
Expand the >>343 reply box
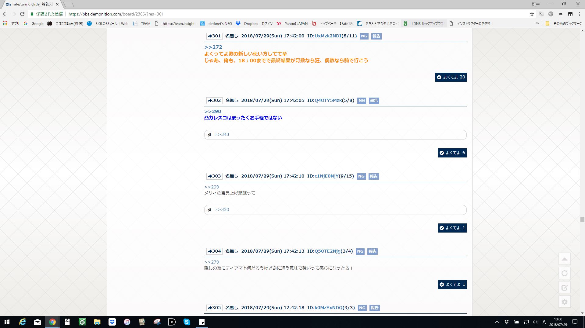335,135
